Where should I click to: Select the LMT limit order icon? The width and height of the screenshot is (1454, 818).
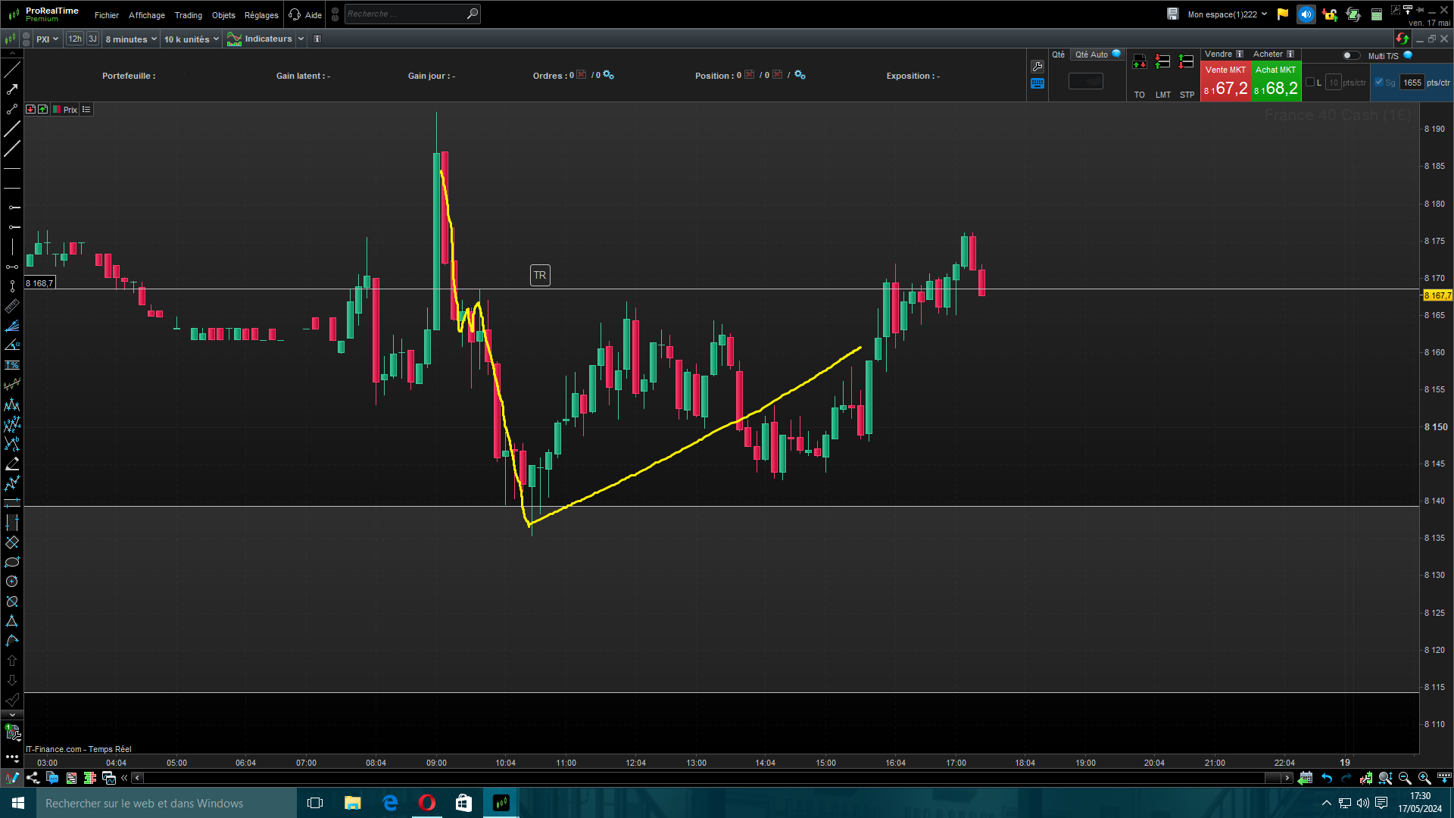point(1162,62)
